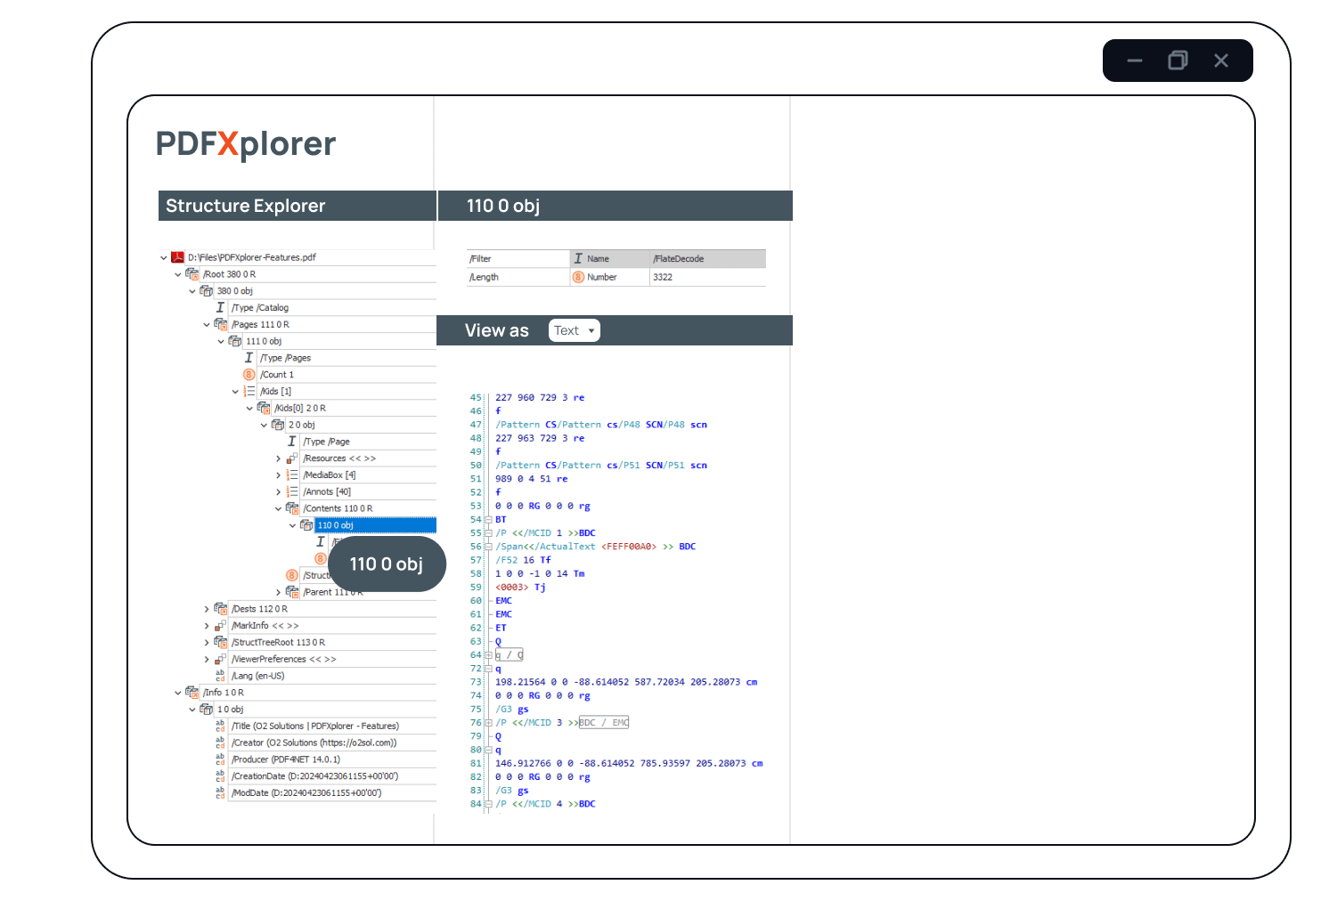Image resolution: width=1329 pixels, height=901 pixels.
Task: Click code line 81 with 146.912766
Action: coord(629,763)
